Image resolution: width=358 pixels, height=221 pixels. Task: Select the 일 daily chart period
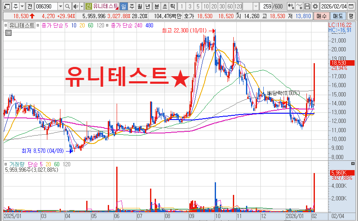click(123, 6)
